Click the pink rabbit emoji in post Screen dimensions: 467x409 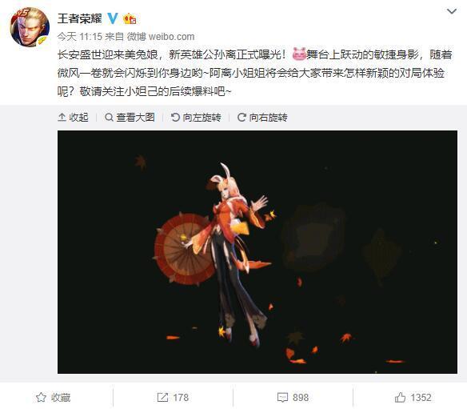pyautogui.click(x=299, y=54)
